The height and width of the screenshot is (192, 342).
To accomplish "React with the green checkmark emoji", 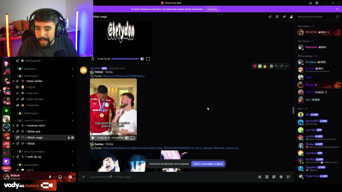I will coord(260,66).
